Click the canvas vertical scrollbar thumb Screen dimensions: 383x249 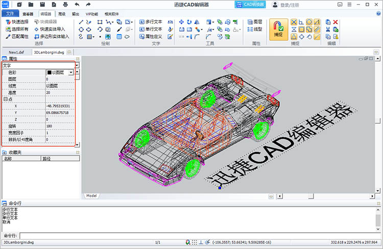pyautogui.click(x=378, y=120)
